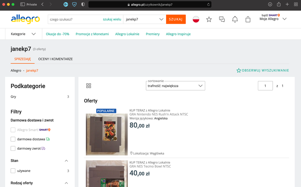Switch offers to grid view icon
This screenshot has width=301, height=187.
[89, 86]
